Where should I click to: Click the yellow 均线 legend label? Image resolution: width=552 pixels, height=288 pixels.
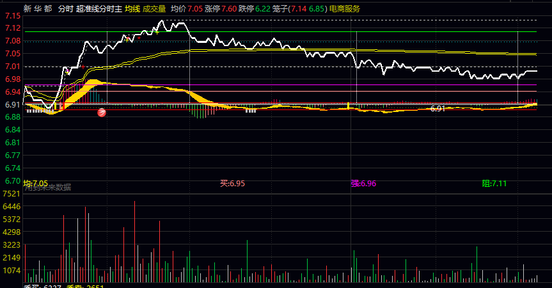tap(132, 9)
